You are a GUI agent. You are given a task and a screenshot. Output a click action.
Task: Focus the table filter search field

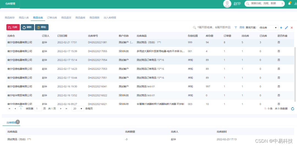point(214,27)
